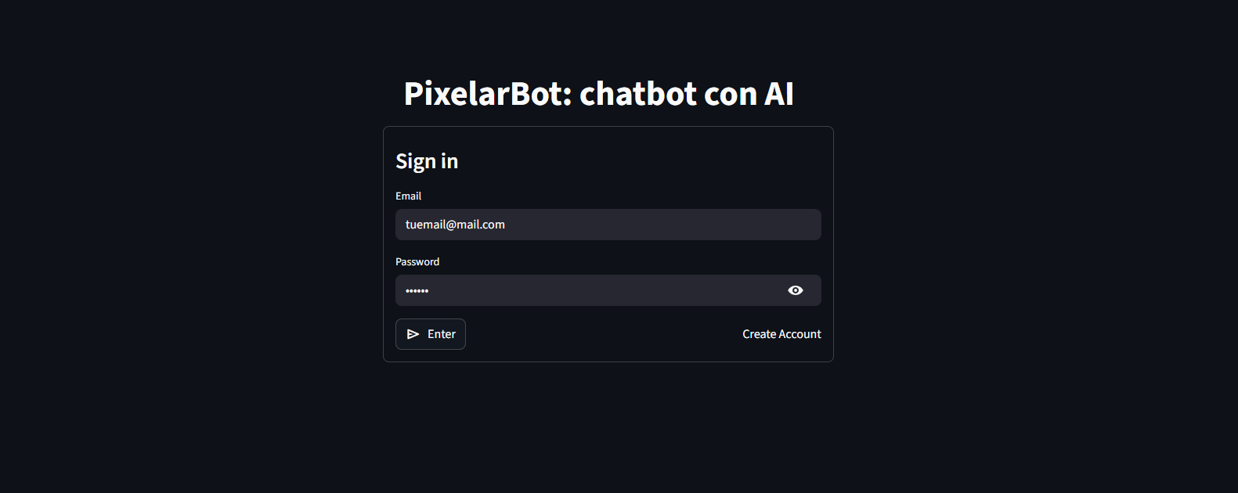The image size is (1238, 493).
Task: Click "AI" at the end of the title
Action: [779, 94]
